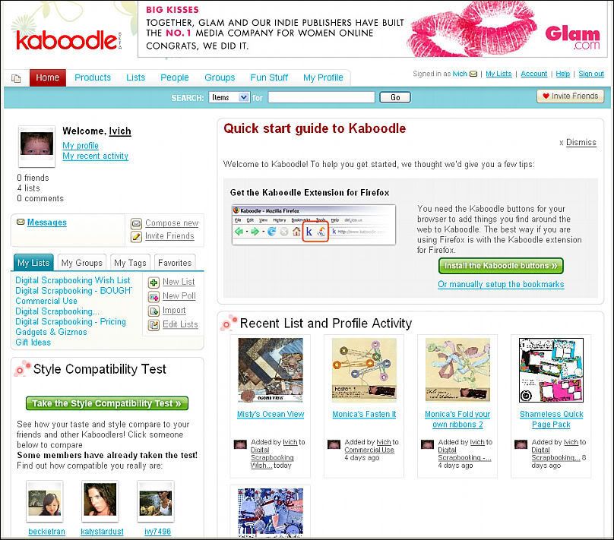Switch to the My Groups tab
The width and height of the screenshot is (614, 540).
82,263
